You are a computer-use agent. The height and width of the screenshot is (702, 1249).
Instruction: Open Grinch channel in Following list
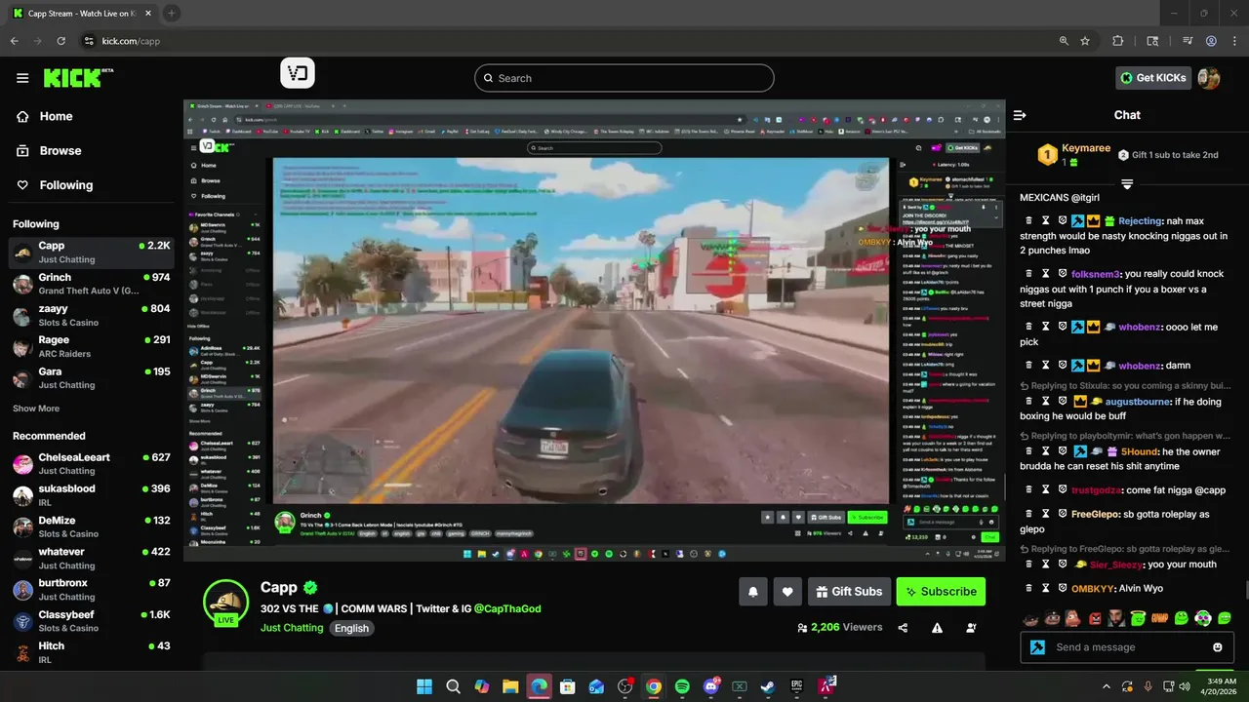tap(92, 284)
